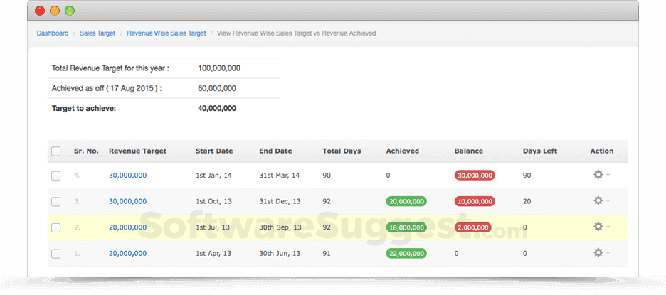This screenshot has height=295, width=666.
Task: Click red 30,000,000 balance badge
Action: point(475,176)
